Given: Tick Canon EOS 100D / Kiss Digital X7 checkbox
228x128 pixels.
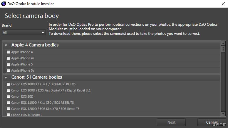Looking at the screenshot, I should point(8,90).
